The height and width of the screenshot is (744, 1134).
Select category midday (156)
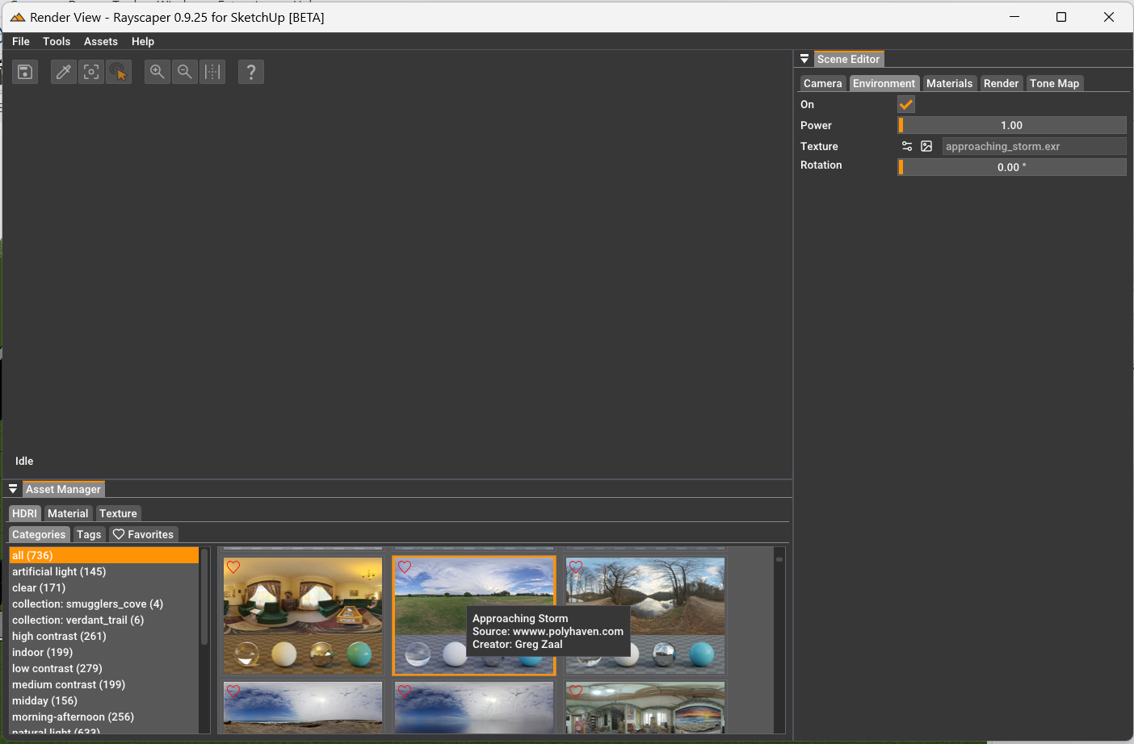pyautogui.click(x=103, y=700)
